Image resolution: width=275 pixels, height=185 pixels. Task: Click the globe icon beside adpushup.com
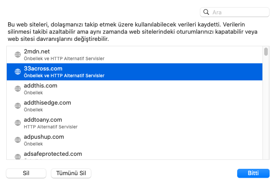[18, 140]
